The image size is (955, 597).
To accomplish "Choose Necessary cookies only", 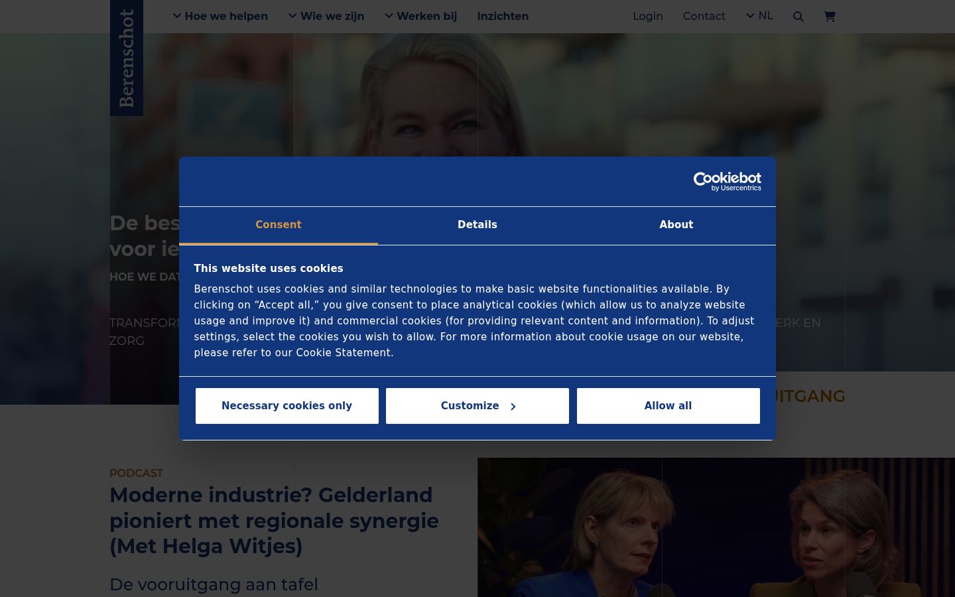I will (287, 406).
